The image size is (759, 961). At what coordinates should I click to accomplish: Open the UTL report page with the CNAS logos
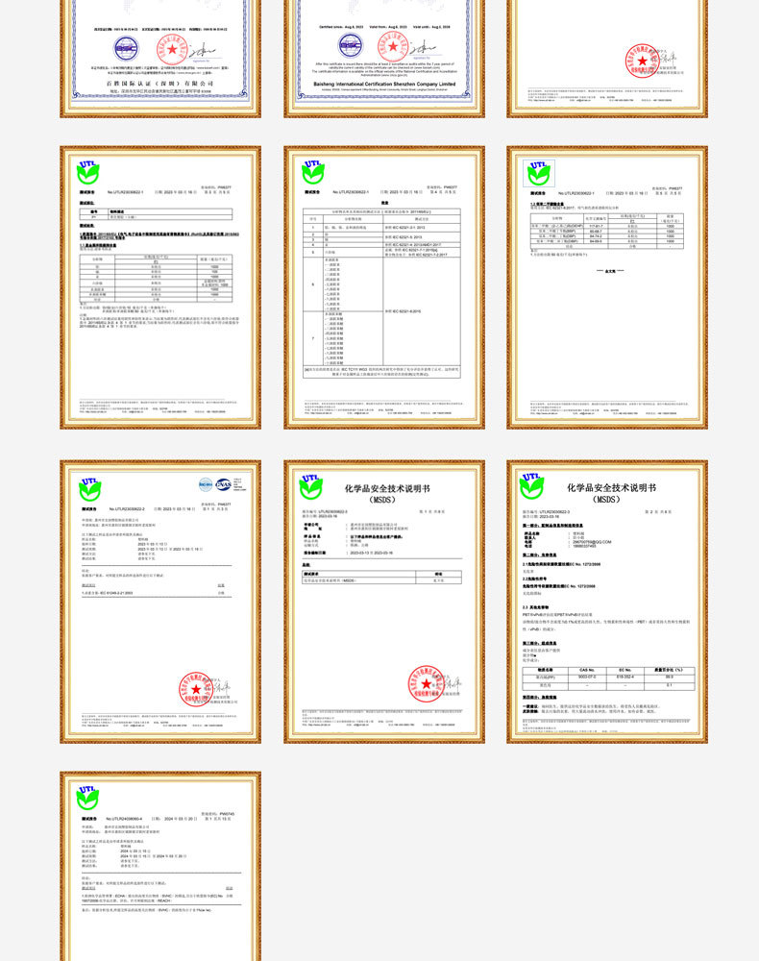160,602
